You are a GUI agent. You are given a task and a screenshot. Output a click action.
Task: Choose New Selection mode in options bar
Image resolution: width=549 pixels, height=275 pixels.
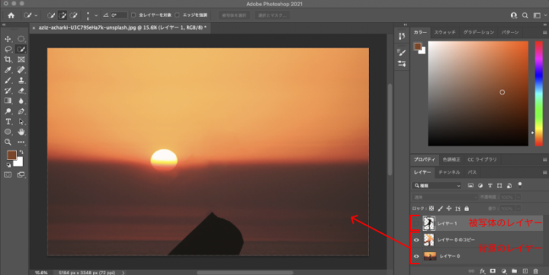pyautogui.click(x=51, y=15)
